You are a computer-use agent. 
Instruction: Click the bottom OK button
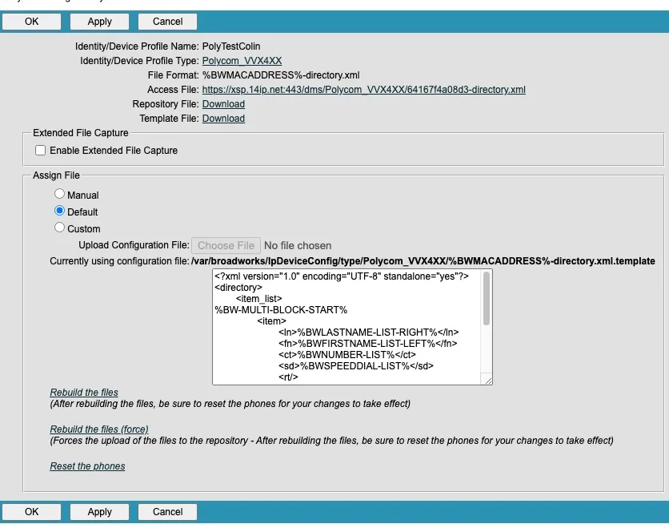coord(31,512)
